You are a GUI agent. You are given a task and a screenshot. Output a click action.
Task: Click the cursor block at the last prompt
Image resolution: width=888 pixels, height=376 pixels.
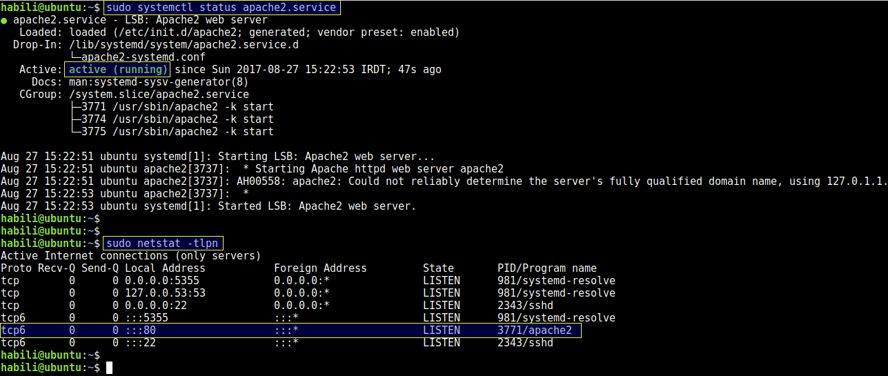[109, 368]
